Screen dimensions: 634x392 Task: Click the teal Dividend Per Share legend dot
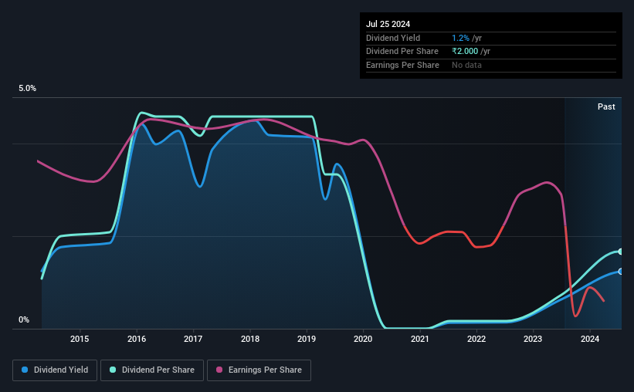[113, 370]
